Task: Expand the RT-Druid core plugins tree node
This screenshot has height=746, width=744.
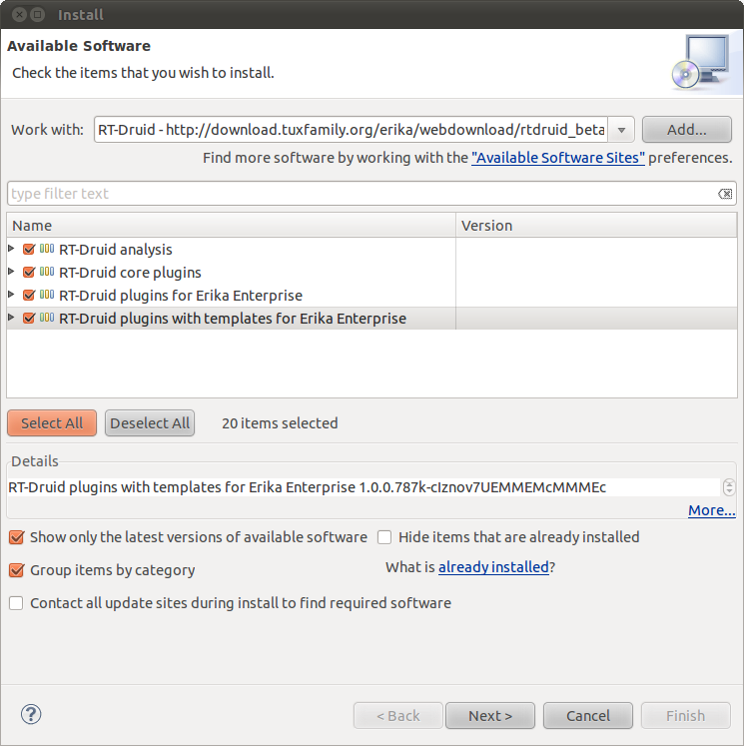Action: pos(11,272)
